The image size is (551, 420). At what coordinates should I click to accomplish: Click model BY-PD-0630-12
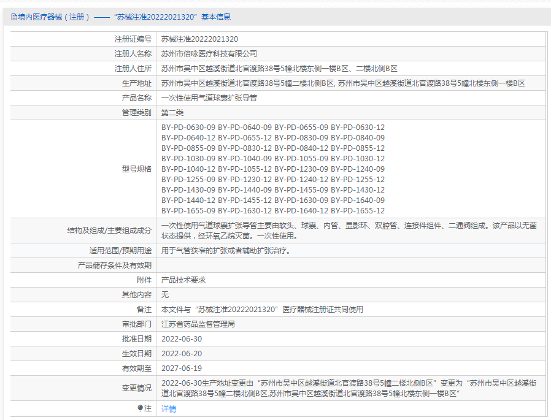[358, 127]
